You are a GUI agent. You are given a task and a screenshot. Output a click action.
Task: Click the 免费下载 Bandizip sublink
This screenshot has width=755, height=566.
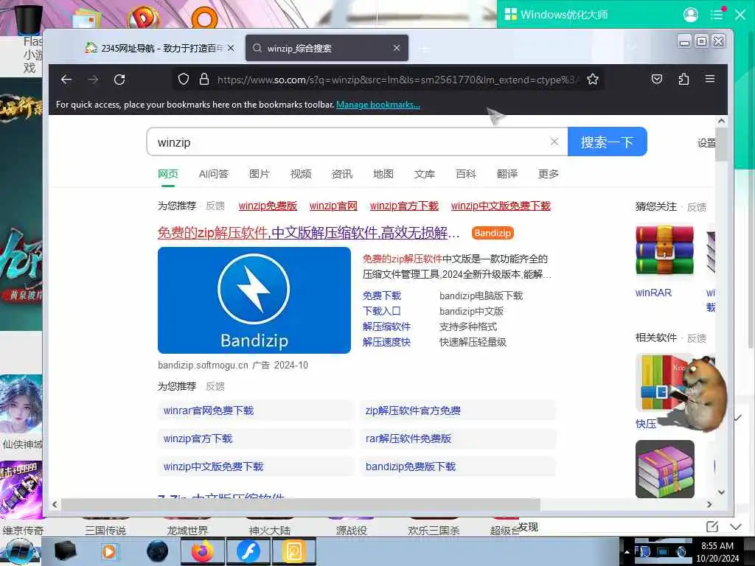382,296
